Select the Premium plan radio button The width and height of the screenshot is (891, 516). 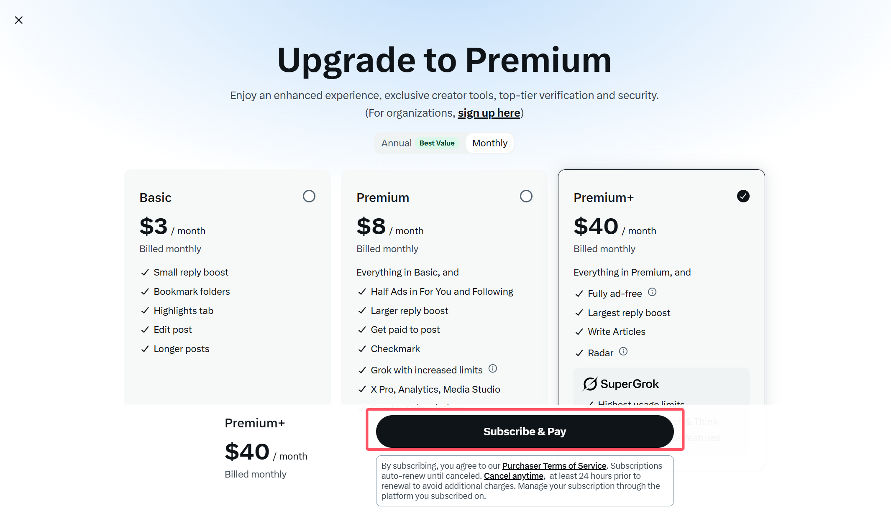coord(526,196)
